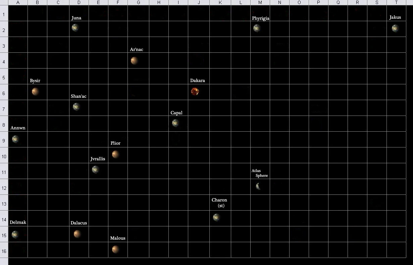The width and height of the screenshot is (413, 265).
Task: Click the Annwn planet on left edge
Action: [x=15, y=139]
